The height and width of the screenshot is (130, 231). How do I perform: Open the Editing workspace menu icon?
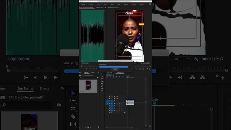(102, 4)
